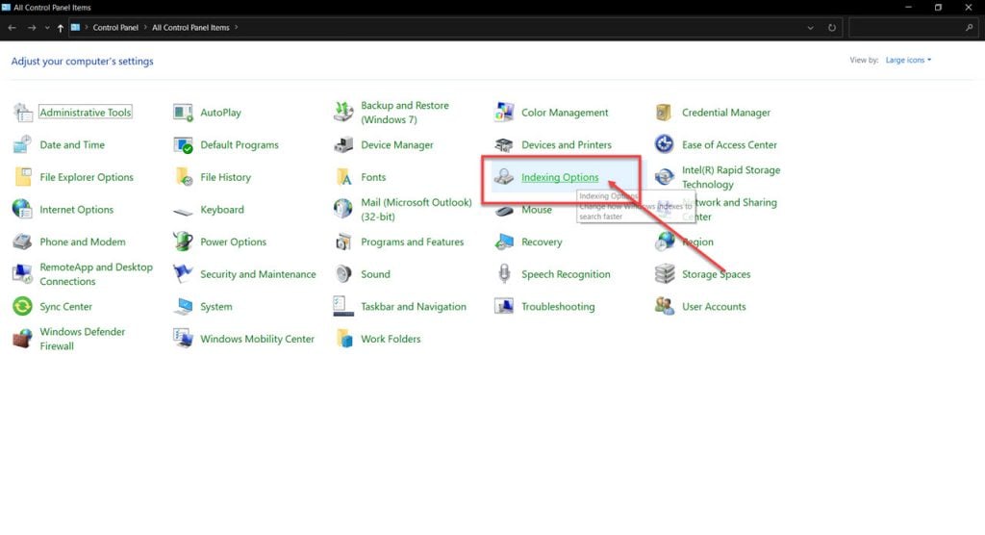The image size is (985, 535).
Task: Open the Ease of Access Center icon
Action: 664,144
